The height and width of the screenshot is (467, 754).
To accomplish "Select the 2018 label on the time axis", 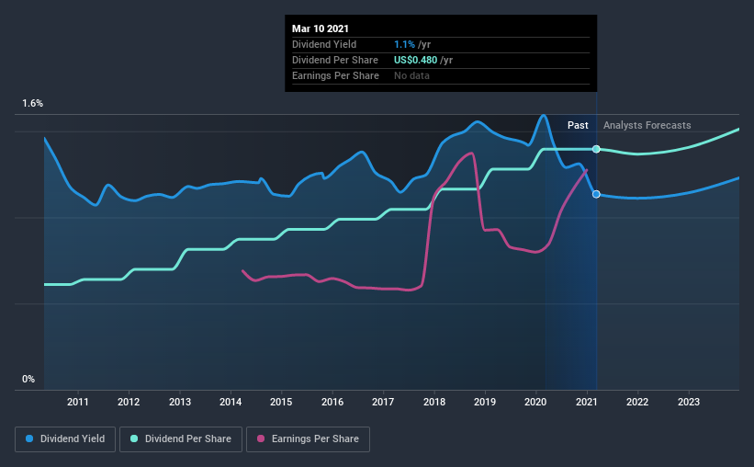I will 434,402.
